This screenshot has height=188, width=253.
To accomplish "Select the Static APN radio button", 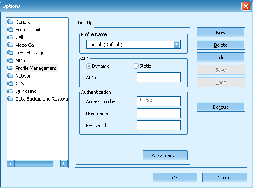I will [x=136, y=66].
